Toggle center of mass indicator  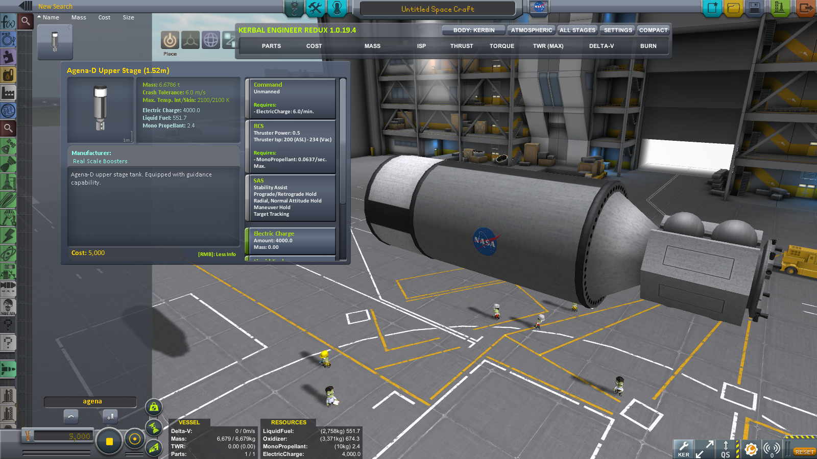153,407
